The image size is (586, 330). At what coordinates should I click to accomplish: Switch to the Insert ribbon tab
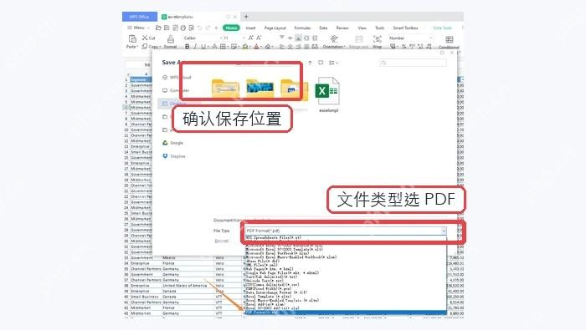250,28
